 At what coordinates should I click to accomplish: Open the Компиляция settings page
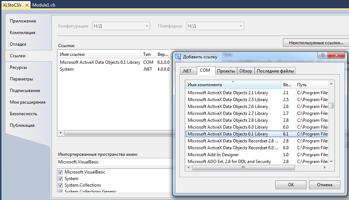28,33
